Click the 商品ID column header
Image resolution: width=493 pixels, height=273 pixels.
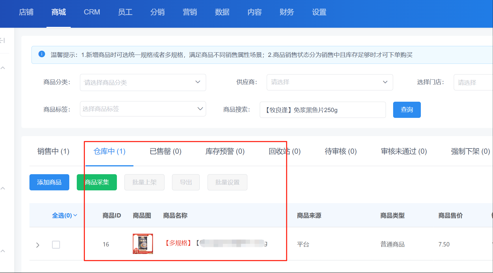tap(112, 216)
